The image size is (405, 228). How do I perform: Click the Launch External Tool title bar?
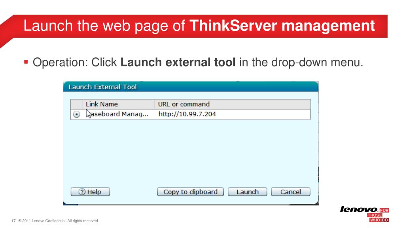(x=191, y=87)
